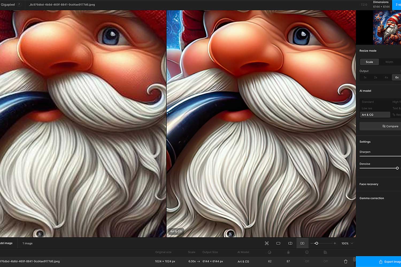Click the zoom out minus icon
This screenshot has width=401, height=267.
click(312, 243)
